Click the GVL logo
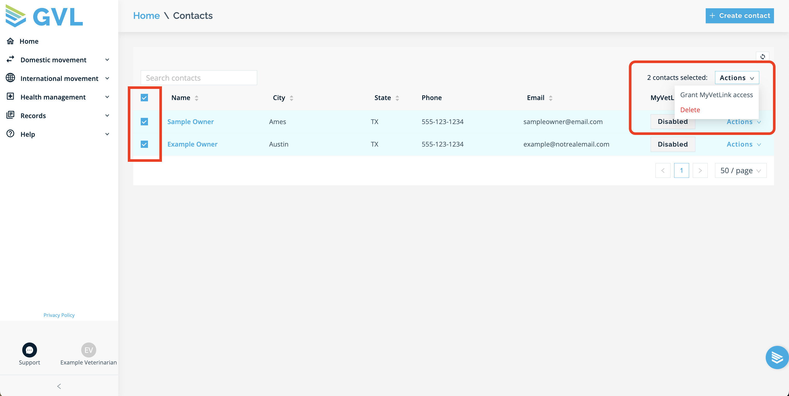The width and height of the screenshot is (789, 396). pos(44,16)
